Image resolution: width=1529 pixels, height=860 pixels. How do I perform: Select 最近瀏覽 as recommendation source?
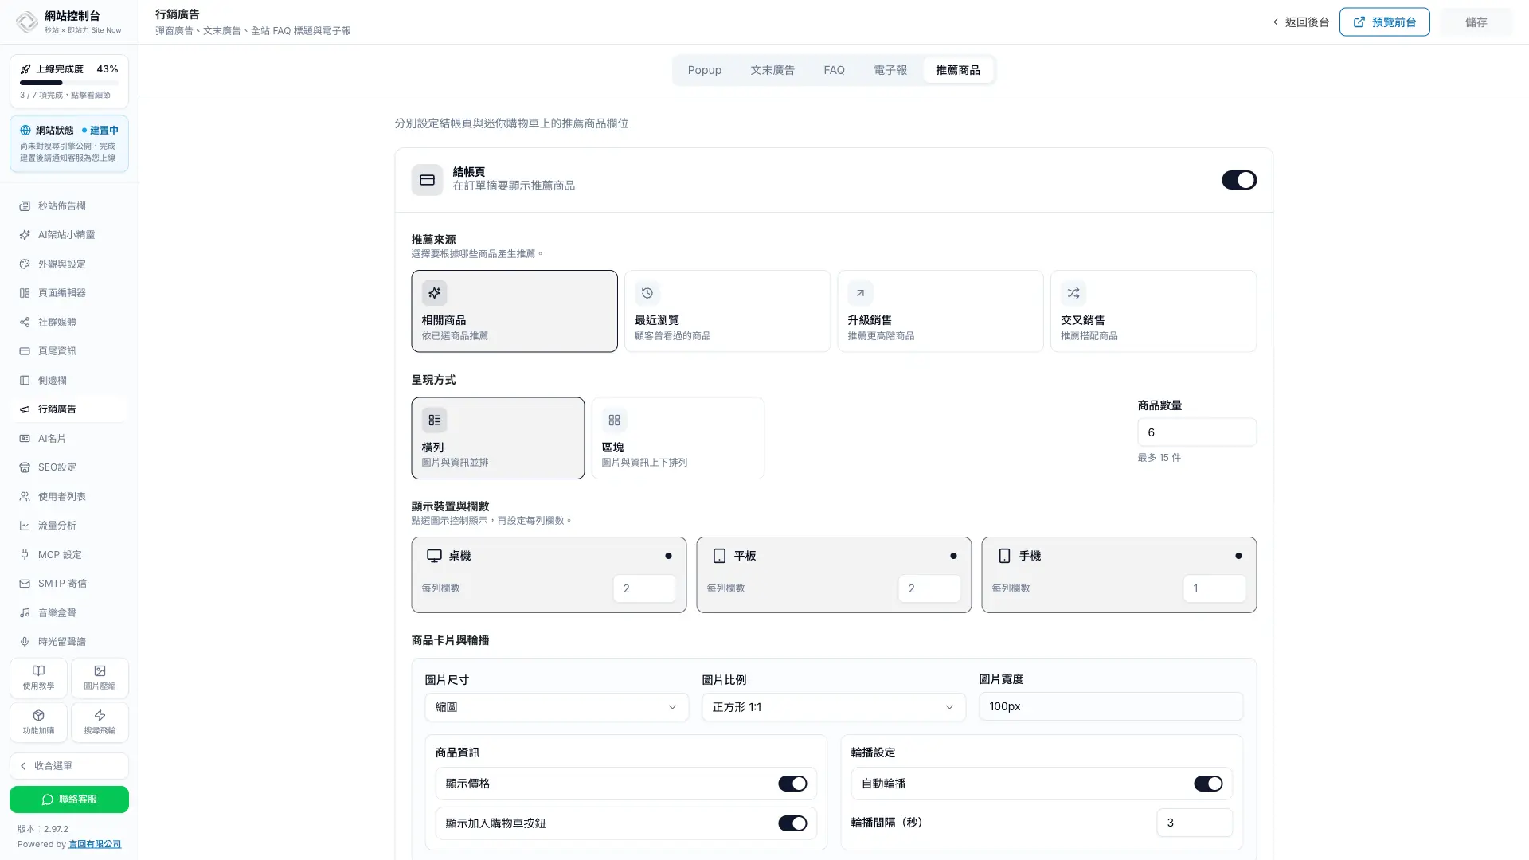tap(727, 311)
